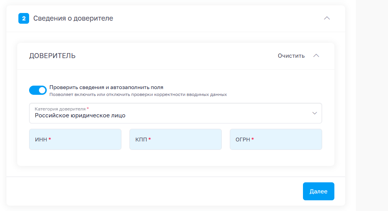Click the step 2 number badge

pos(24,18)
